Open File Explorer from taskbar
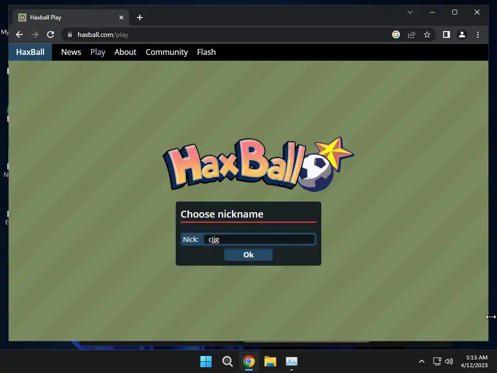The image size is (497, 373). (270, 361)
